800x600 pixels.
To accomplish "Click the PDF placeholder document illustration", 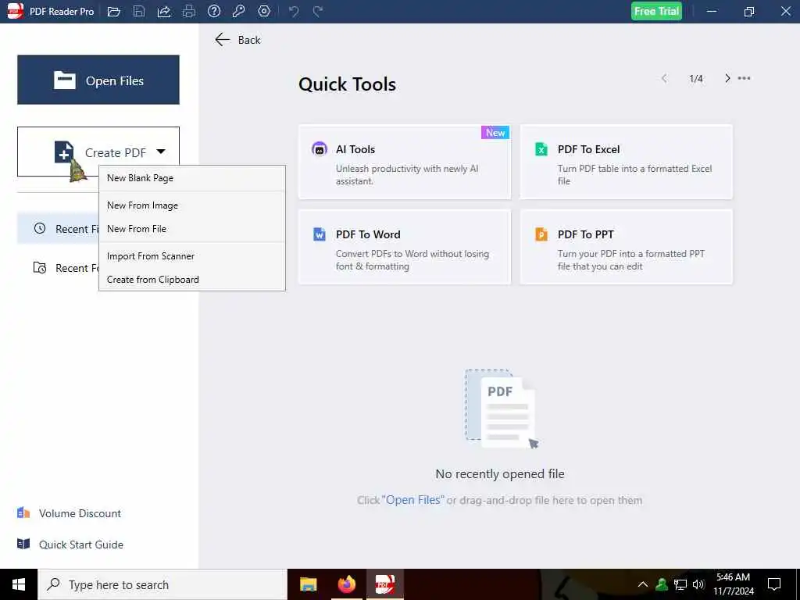I will click(x=502, y=409).
